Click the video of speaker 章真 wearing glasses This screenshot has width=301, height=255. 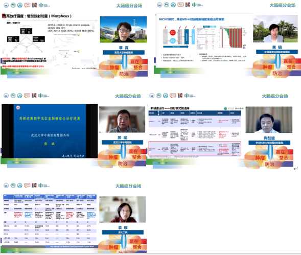(x=123, y=29)
